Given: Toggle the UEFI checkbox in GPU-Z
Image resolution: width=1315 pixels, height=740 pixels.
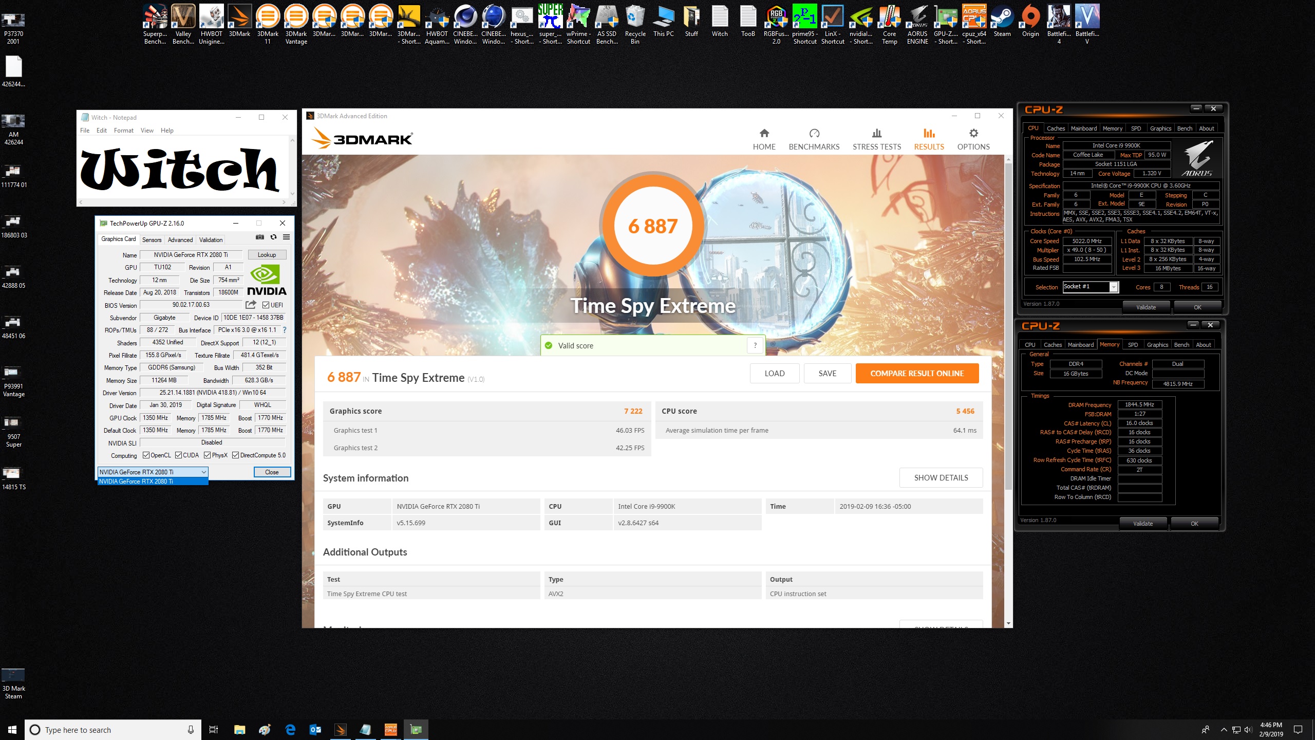Looking at the screenshot, I should coord(266,305).
